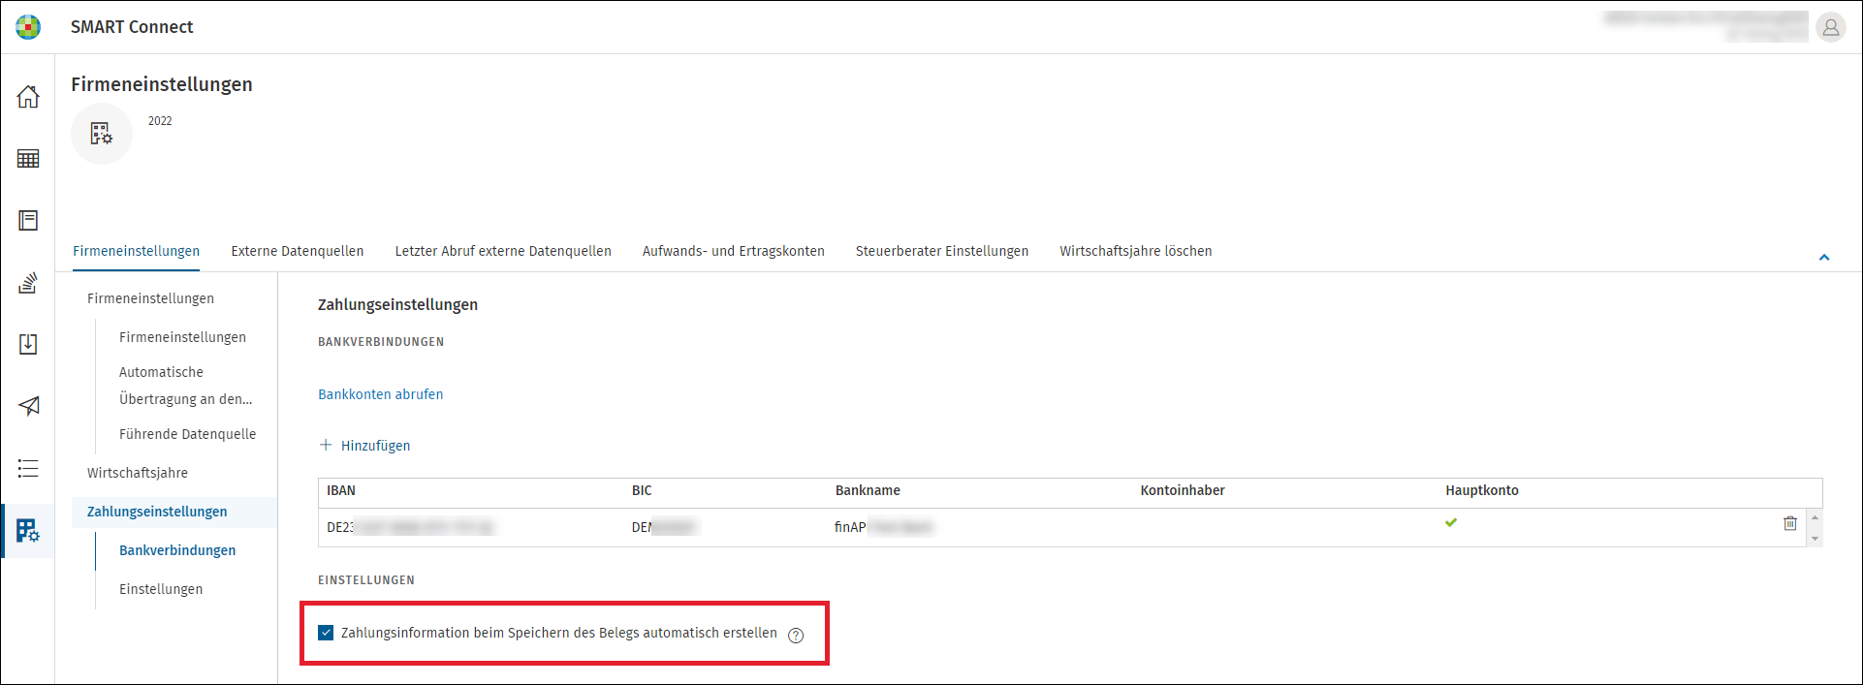Open the Wirtschaftsjahre löschen tab

click(x=1136, y=251)
